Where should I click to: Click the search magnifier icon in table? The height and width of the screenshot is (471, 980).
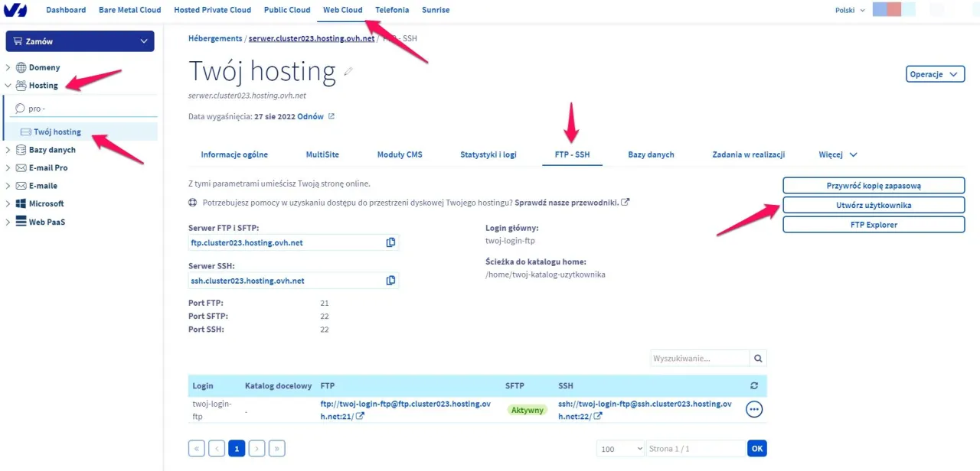coord(758,358)
